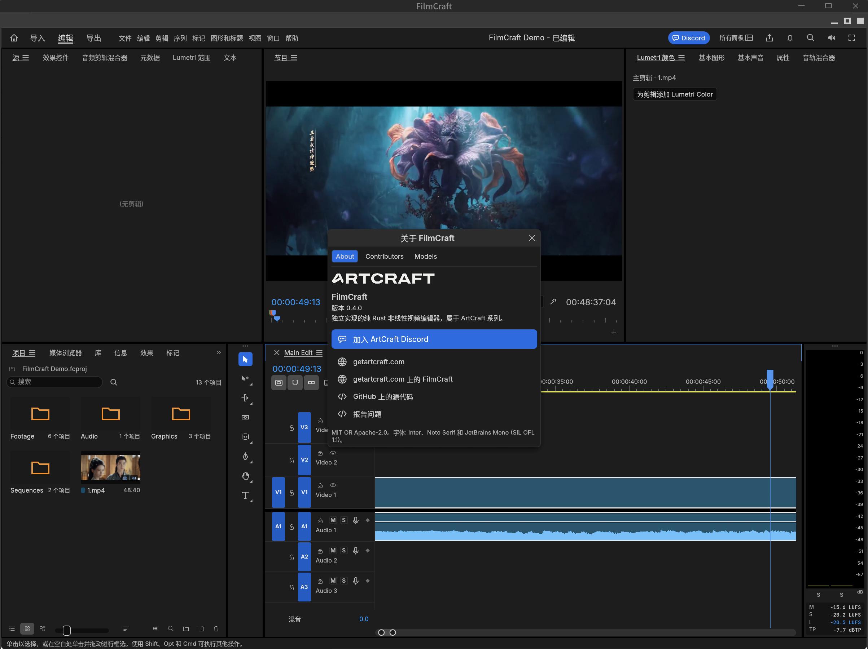Click the share/export icon in top bar

coord(770,38)
